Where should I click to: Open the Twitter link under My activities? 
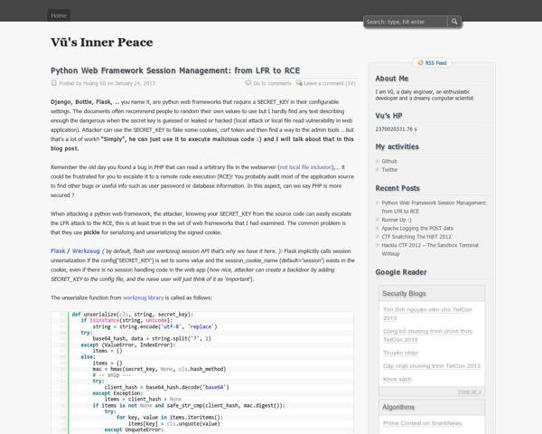click(x=390, y=170)
